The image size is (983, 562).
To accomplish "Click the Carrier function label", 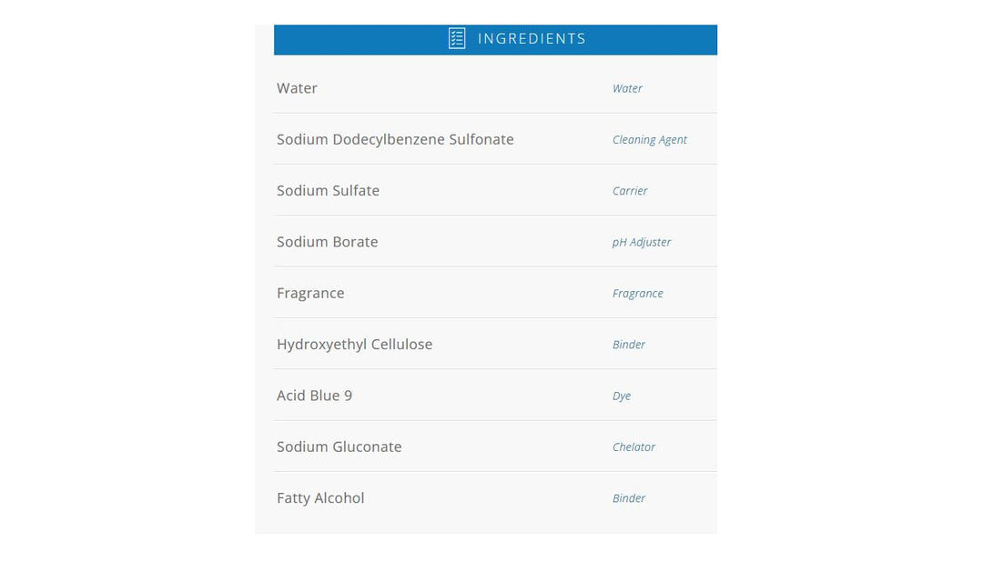I will (x=630, y=191).
